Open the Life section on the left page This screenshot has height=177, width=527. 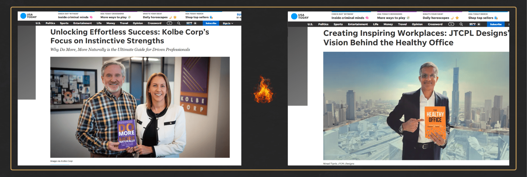tap(99, 23)
